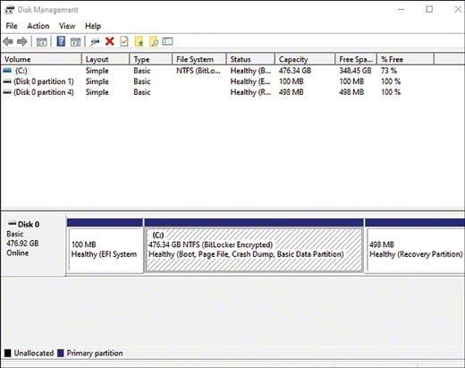Click the Forward arrow toolbar icon
This screenshot has height=368, width=465.
pos(22,41)
